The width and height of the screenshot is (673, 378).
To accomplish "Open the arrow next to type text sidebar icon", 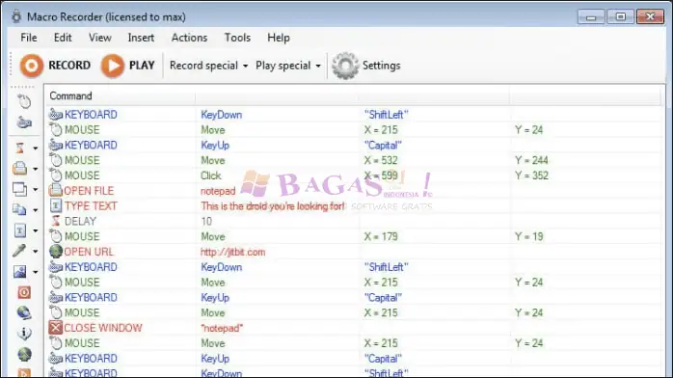I will [36, 230].
